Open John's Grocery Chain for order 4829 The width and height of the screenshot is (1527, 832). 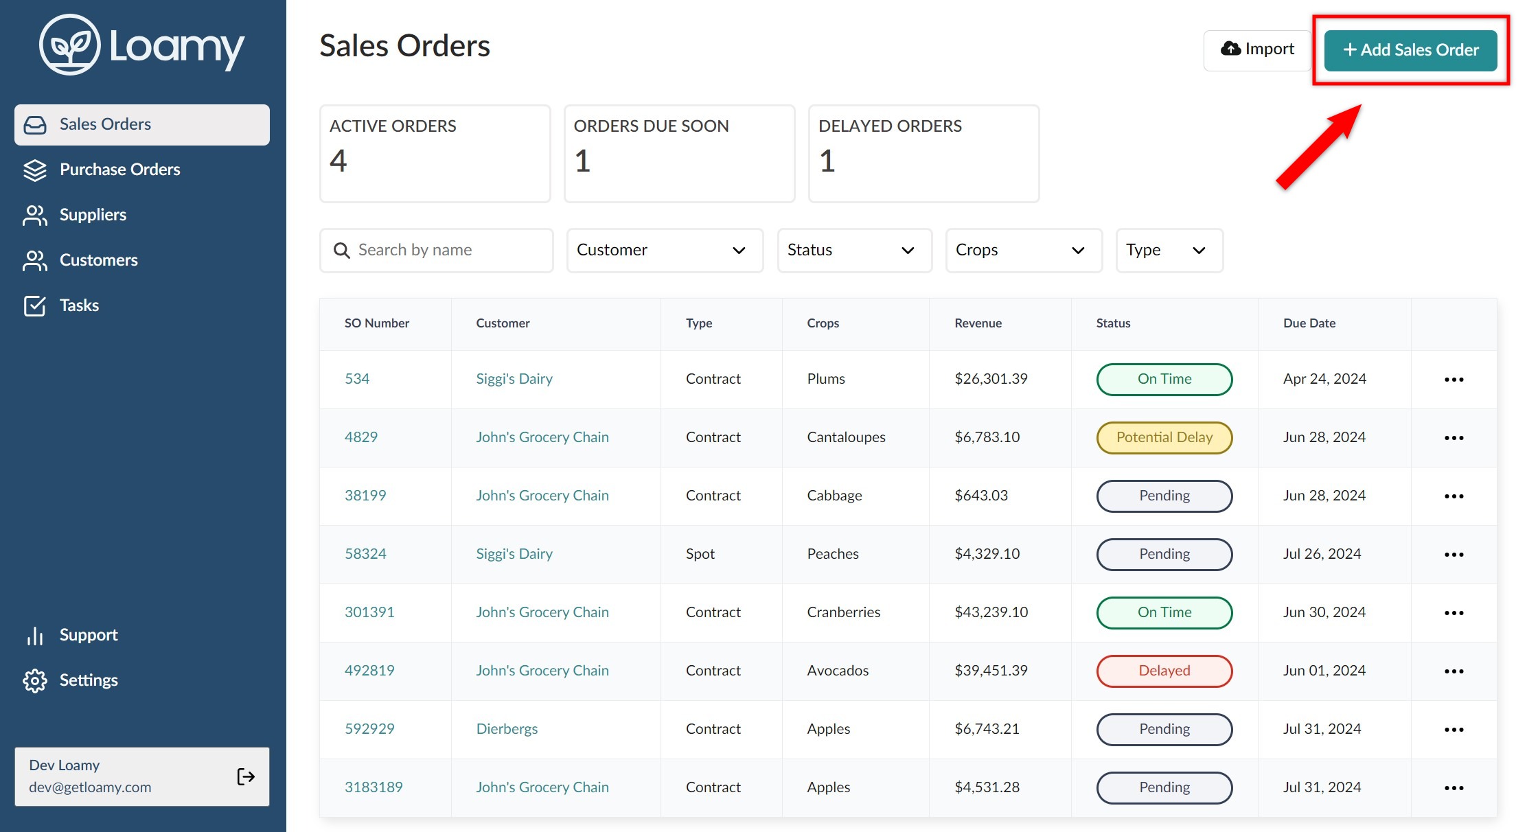pos(542,437)
